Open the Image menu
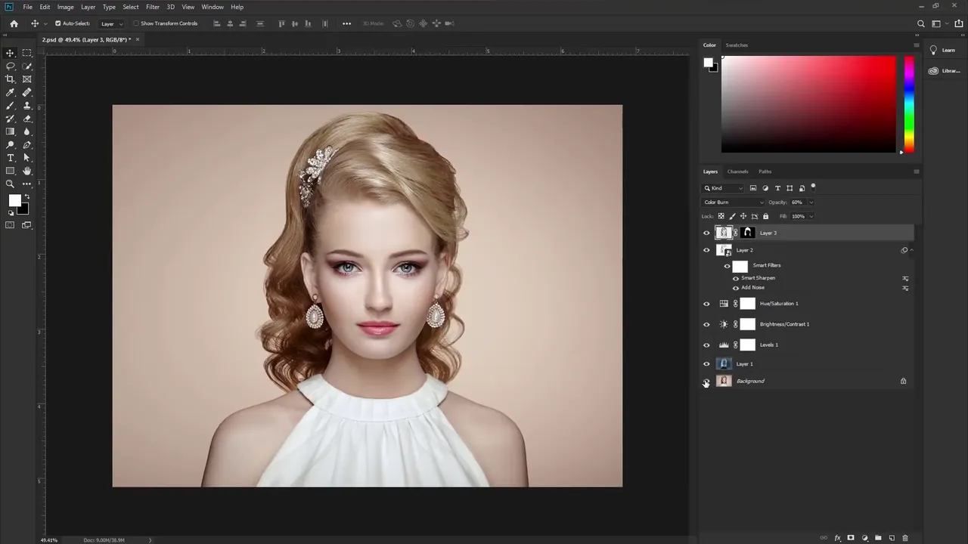This screenshot has height=544, width=968. point(65,7)
